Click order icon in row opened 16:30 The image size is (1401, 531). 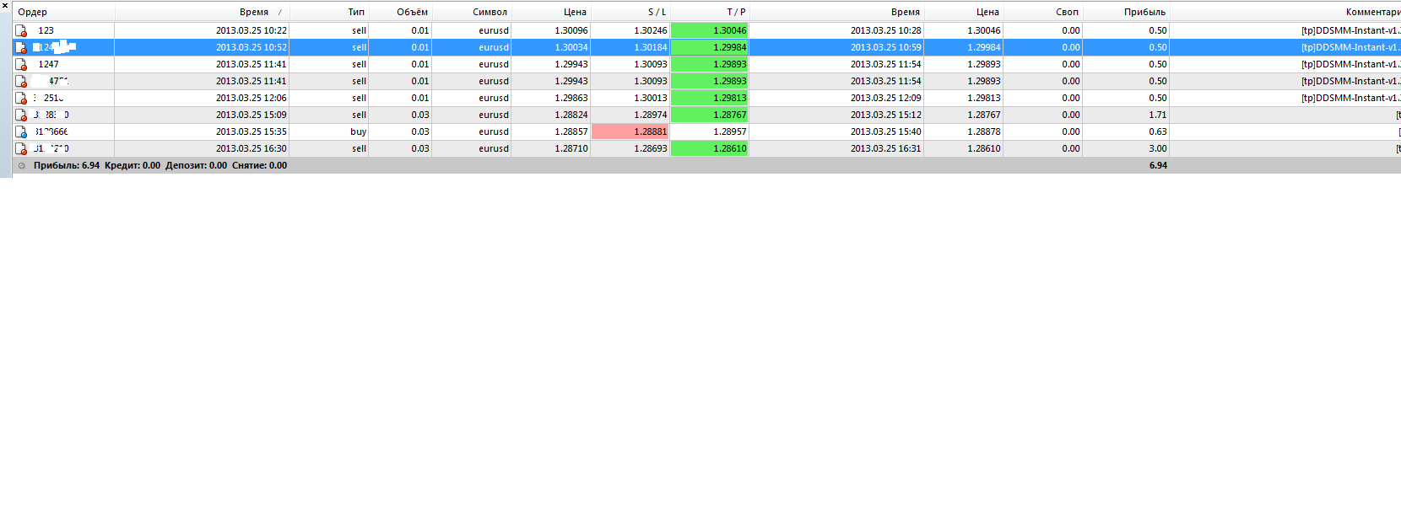pos(21,148)
